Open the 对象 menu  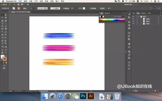[x=31, y=1]
